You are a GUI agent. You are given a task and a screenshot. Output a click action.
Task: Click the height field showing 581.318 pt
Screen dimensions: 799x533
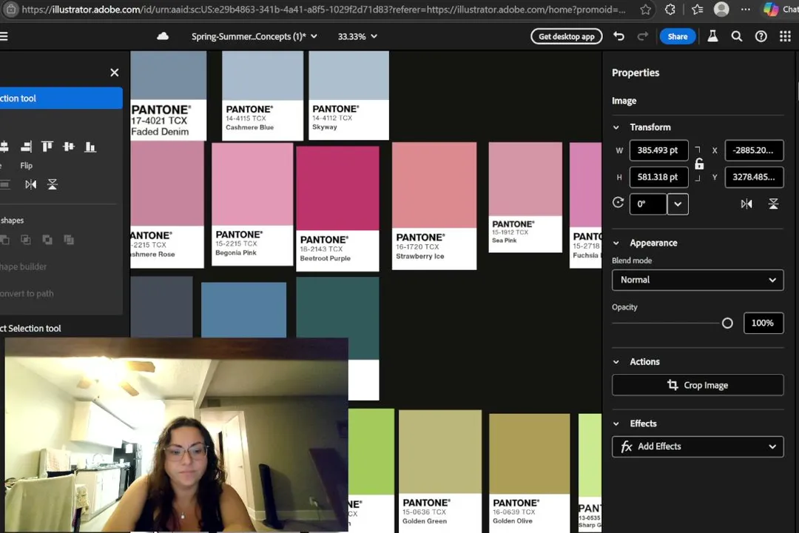(659, 177)
